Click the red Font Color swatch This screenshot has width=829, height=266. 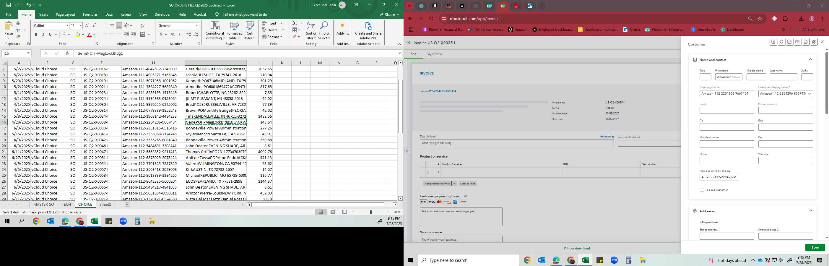(x=90, y=35)
